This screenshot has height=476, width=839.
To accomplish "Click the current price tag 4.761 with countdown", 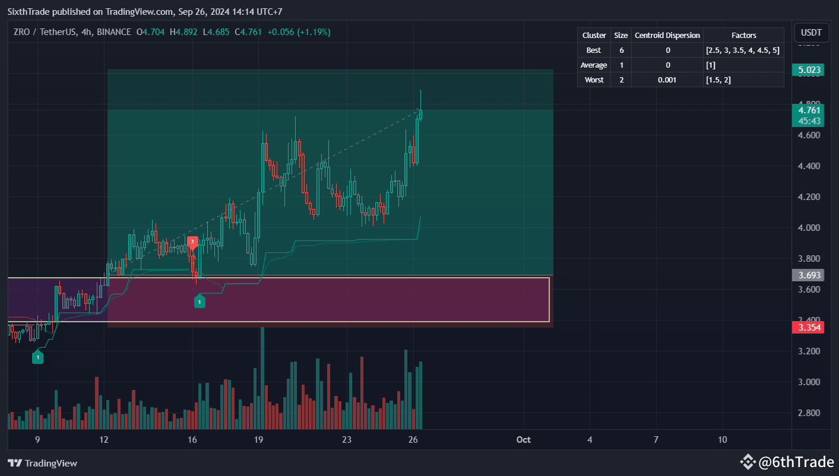I will tap(808, 115).
